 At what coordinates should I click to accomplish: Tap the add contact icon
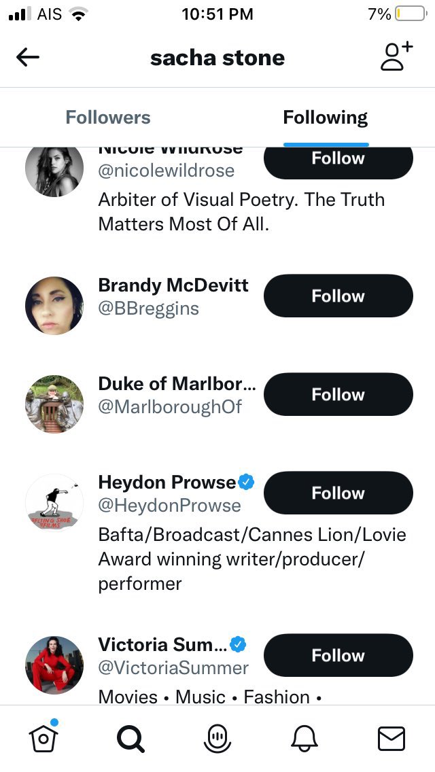(x=396, y=56)
